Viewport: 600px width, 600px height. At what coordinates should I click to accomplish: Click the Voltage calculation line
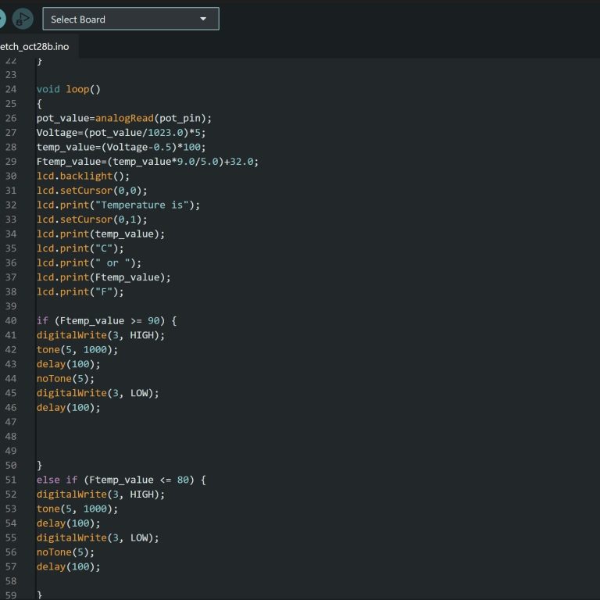(121, 133)
